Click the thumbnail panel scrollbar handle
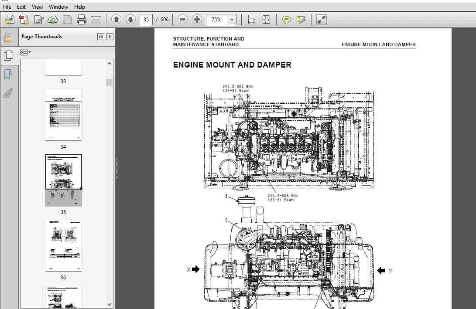 pos(109,82)
